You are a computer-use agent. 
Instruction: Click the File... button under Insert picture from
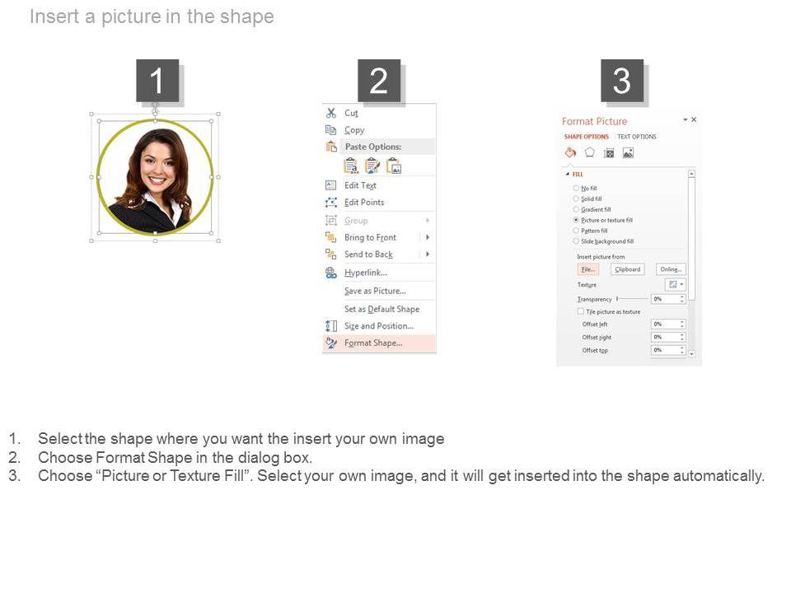coord(588,269)
